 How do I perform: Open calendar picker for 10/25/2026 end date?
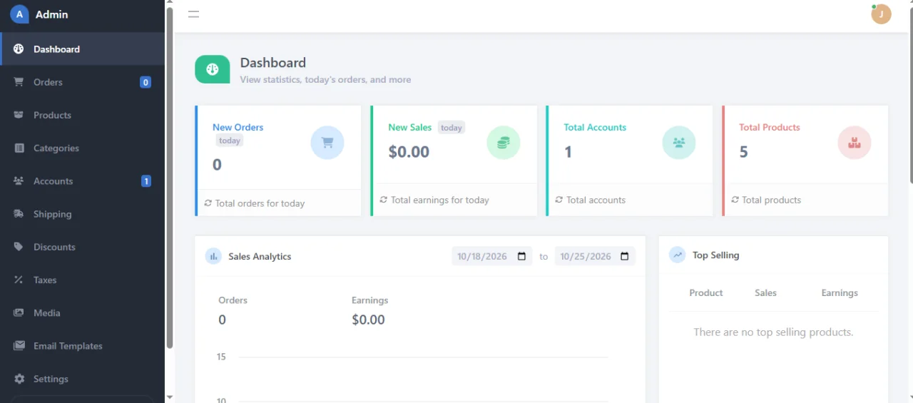[625, 256]
